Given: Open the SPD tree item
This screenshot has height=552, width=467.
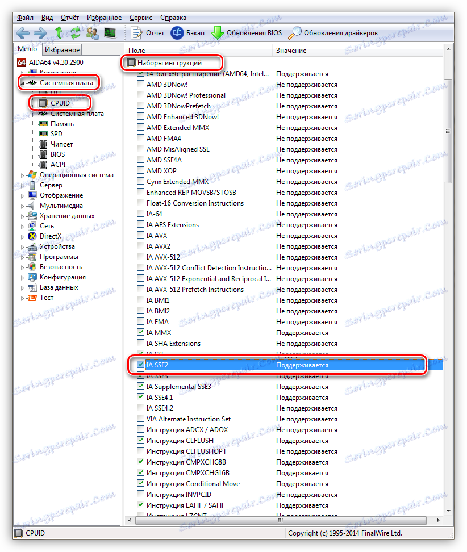Looking at the screenshot, I should tap(51, 134).
